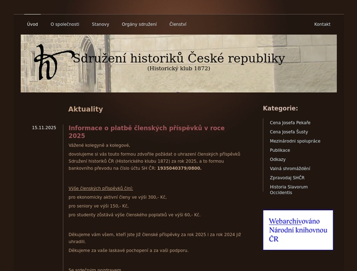The image size is (357, 271).
Task: Select Zpravodaj SHČR category
Action: [x=287, y=178]
